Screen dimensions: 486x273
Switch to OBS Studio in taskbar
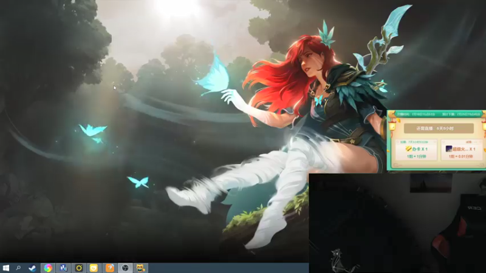[125, 268]
